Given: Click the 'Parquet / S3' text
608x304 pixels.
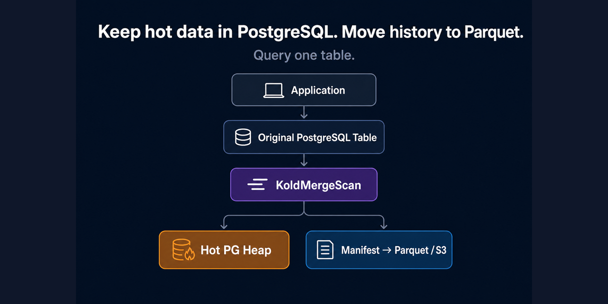Looking at the screenshot, I should [420, 250].
